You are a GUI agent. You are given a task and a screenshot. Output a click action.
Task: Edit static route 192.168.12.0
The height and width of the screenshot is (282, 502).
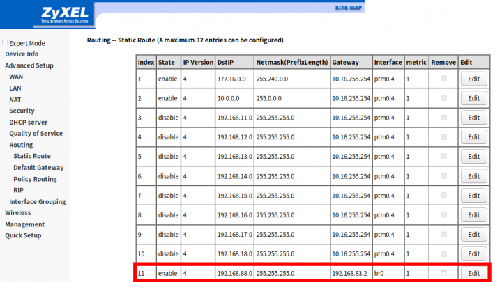click(x=474, y=137)
